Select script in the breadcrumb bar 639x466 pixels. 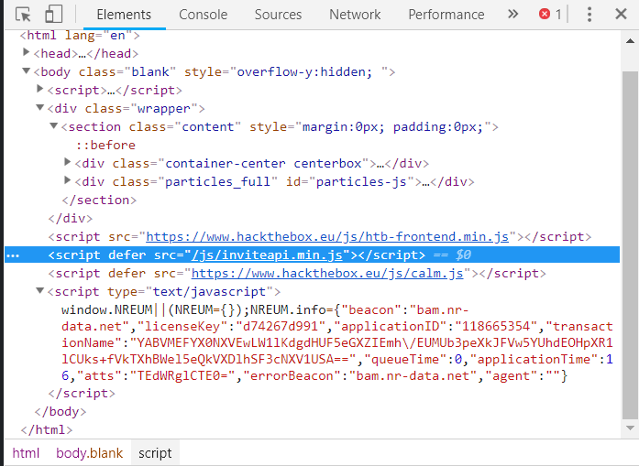[155, 453]
